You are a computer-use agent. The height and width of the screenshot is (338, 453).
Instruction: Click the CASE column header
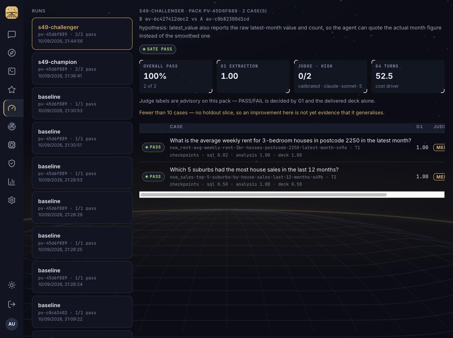(176, 127)
